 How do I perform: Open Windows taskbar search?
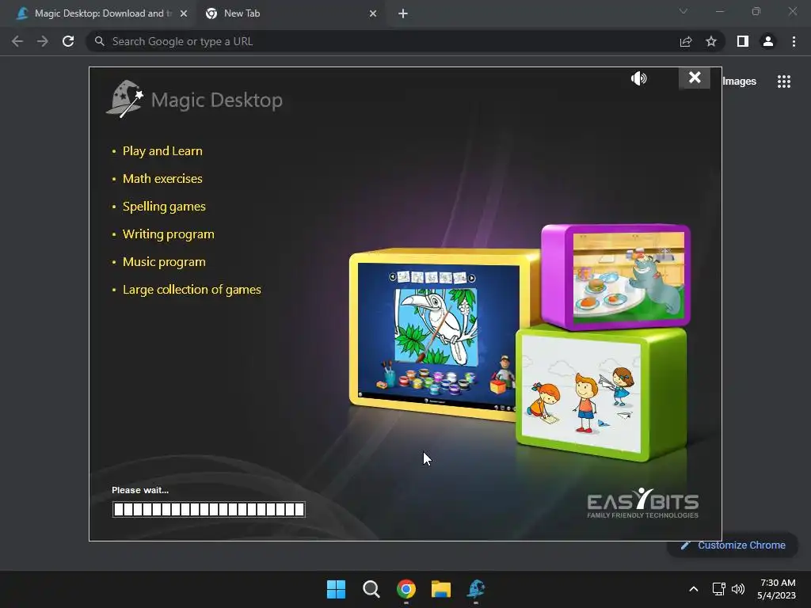pyautogui.click(x=371, y=589)
